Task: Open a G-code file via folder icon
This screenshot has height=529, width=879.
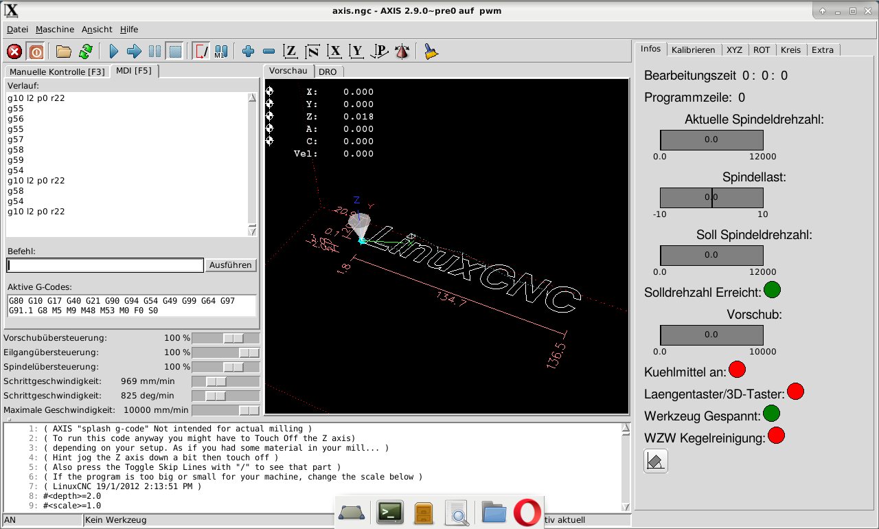Action: click(x=64, y=52)
